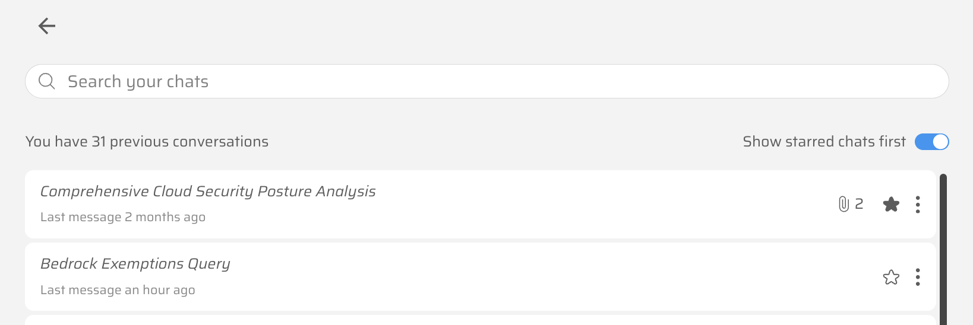Click the chat list vertical scrollbar

[x=943, y=249]
